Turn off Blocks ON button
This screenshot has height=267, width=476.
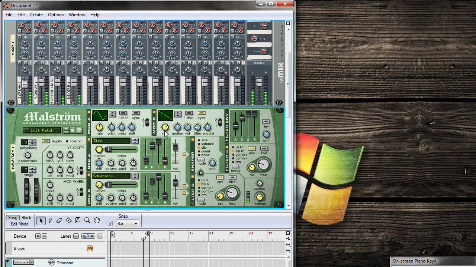click(x=90, y=248)
